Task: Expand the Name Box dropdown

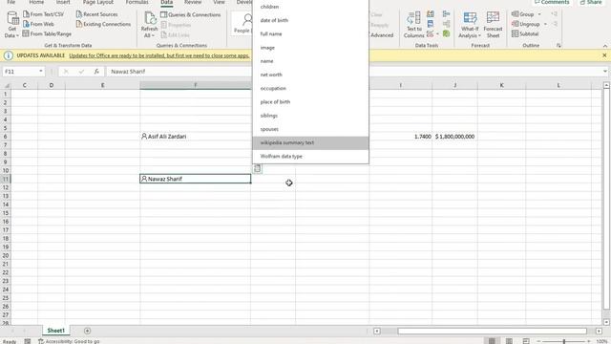Action: point(40,72)
